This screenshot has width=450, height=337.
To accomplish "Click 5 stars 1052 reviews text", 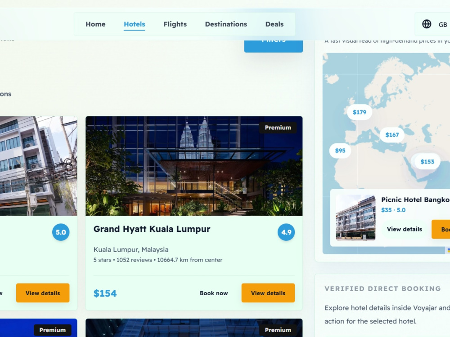I will coord(158,260).
